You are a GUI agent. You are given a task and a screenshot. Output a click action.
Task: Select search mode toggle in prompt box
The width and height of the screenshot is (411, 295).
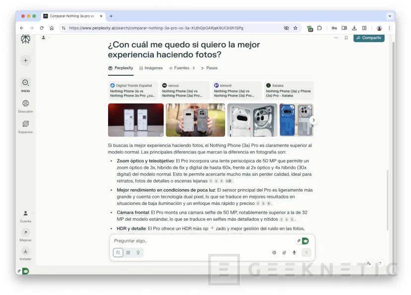118,252
